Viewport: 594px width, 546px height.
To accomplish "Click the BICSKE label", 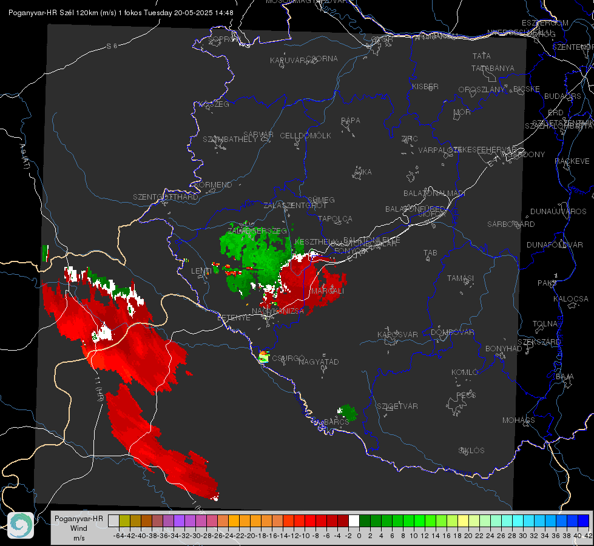I will point(527,89).
